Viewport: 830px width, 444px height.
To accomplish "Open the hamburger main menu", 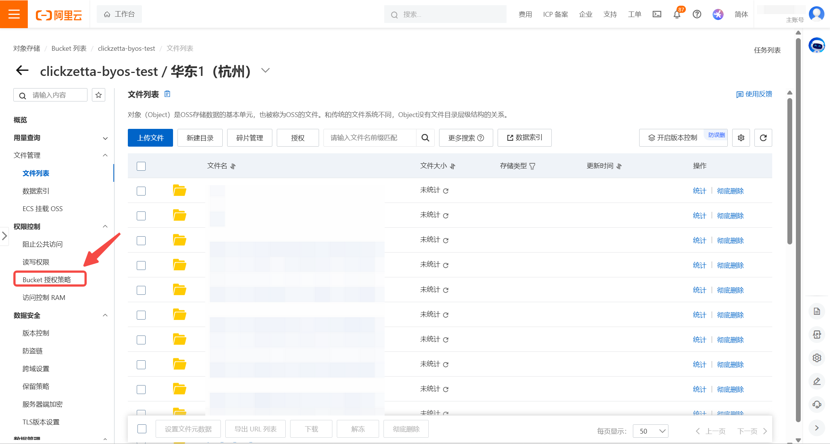I will pyautogui.click(x=14, y=14).
